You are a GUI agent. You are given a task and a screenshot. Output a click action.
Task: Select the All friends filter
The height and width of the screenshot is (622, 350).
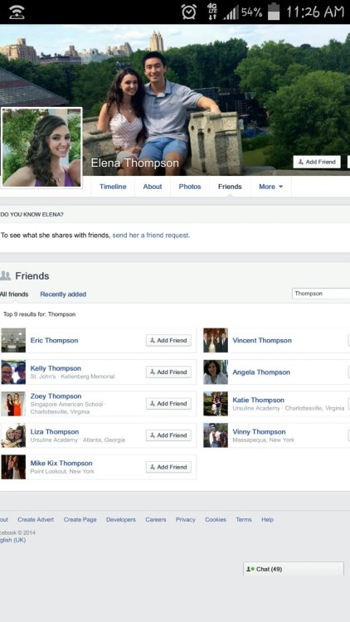pyautogui.click(x=14, y=294)
